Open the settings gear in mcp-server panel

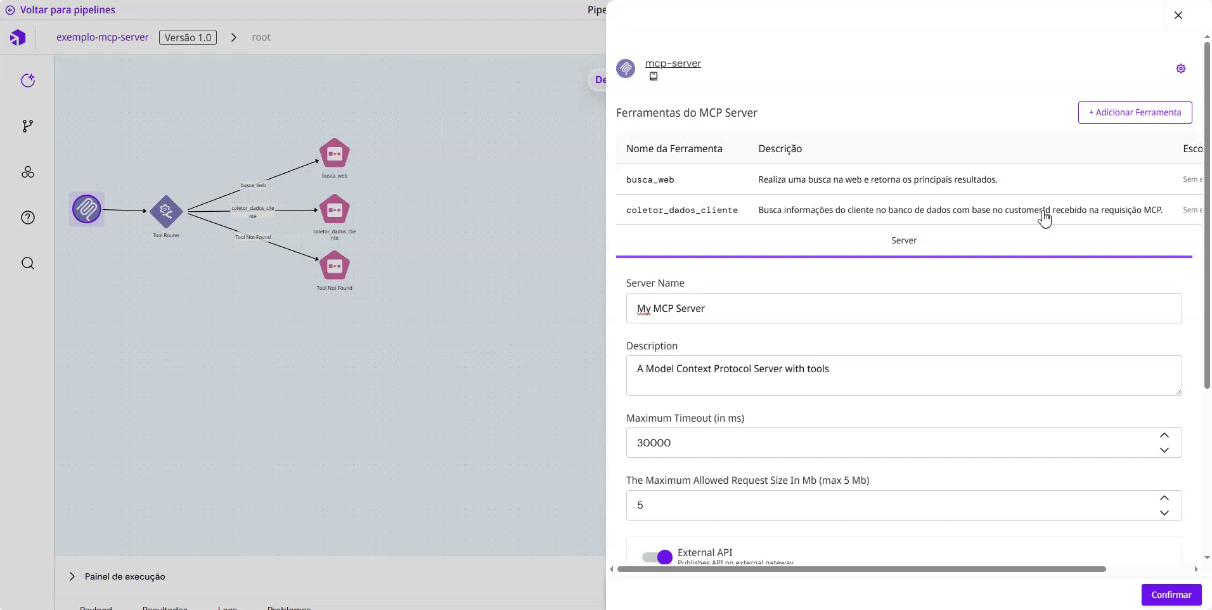1180,68
